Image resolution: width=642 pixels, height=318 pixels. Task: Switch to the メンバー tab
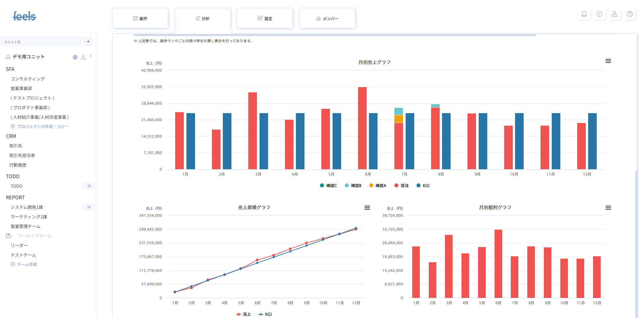pyautogui.click(x=327, y=18)
